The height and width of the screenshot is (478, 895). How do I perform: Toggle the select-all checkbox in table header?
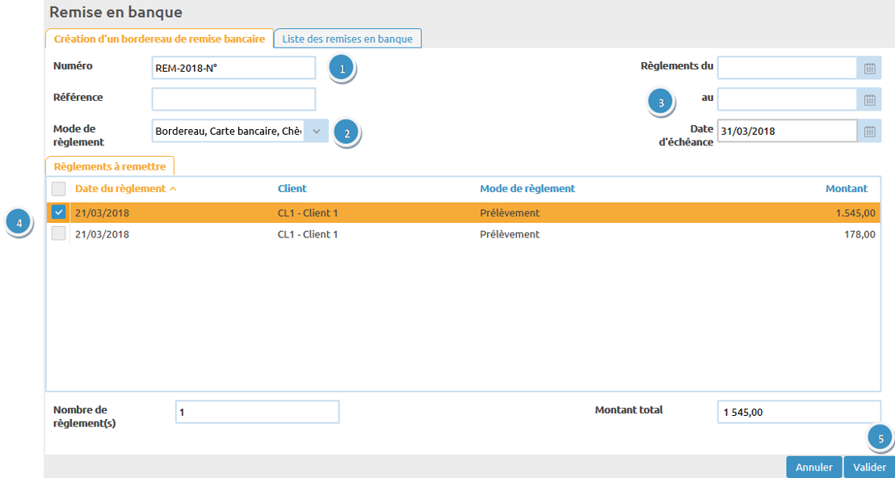coord(59,189)
